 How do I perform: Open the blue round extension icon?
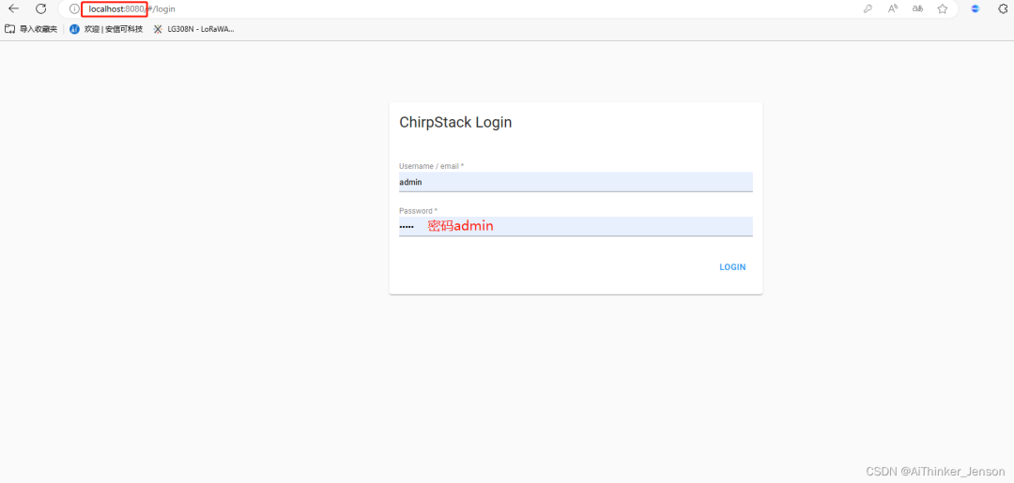(976, 9)
